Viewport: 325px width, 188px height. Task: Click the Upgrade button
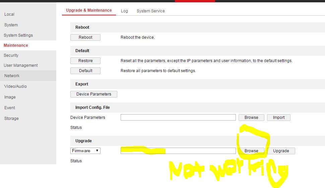tap(281, 151)
